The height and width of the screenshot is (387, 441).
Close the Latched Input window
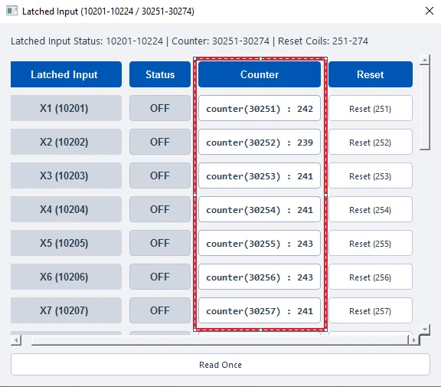(430, 11)
